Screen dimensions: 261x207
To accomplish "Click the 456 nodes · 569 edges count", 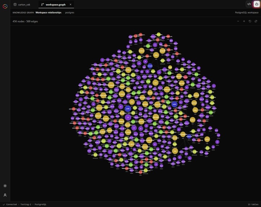I will tap(25, 21).
